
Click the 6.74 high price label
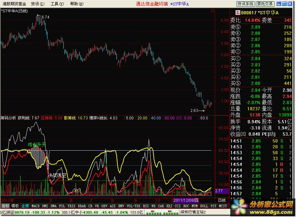pyautogui.click(x=46, y=17)
